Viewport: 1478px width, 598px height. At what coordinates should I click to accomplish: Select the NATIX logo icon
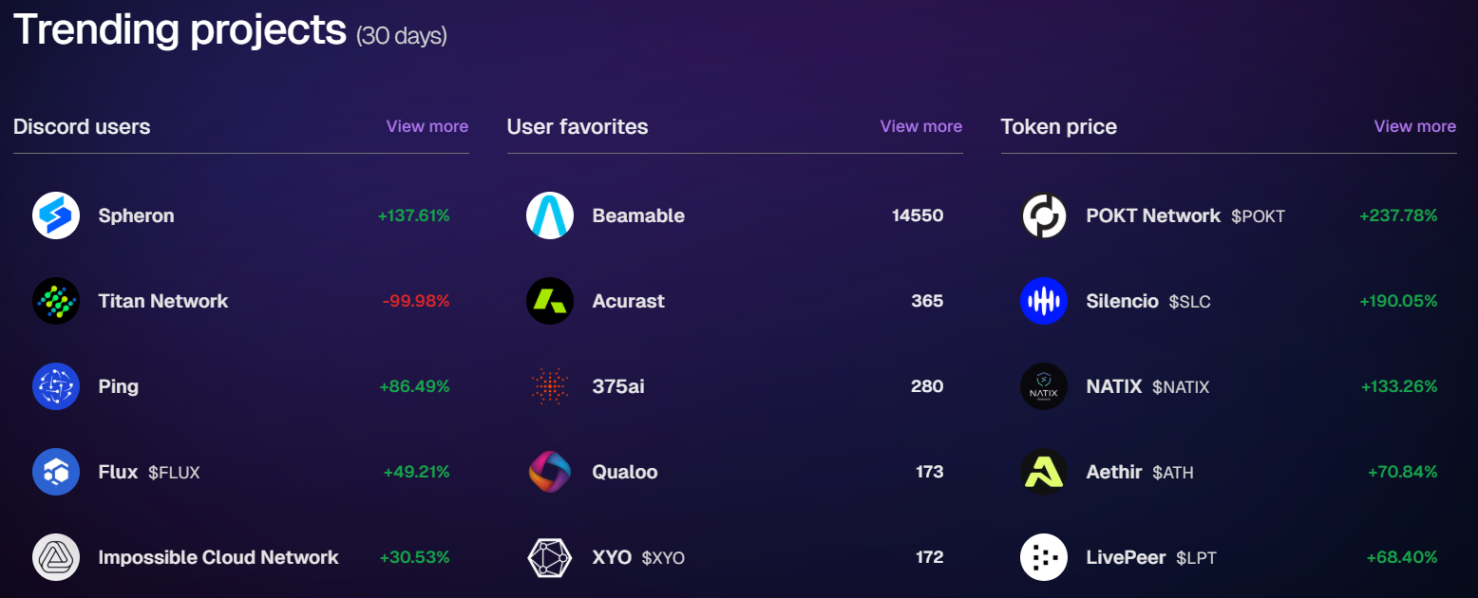click(x=1044, y=386)
